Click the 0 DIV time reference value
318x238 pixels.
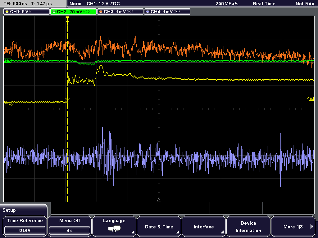pos(25,231)
